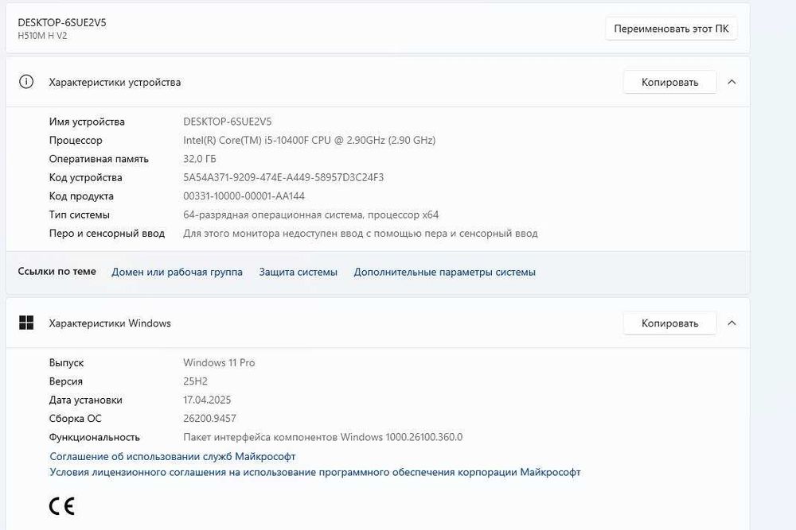
Task: Click the system type value 64-разрядная операционная система
Action: 310,215
